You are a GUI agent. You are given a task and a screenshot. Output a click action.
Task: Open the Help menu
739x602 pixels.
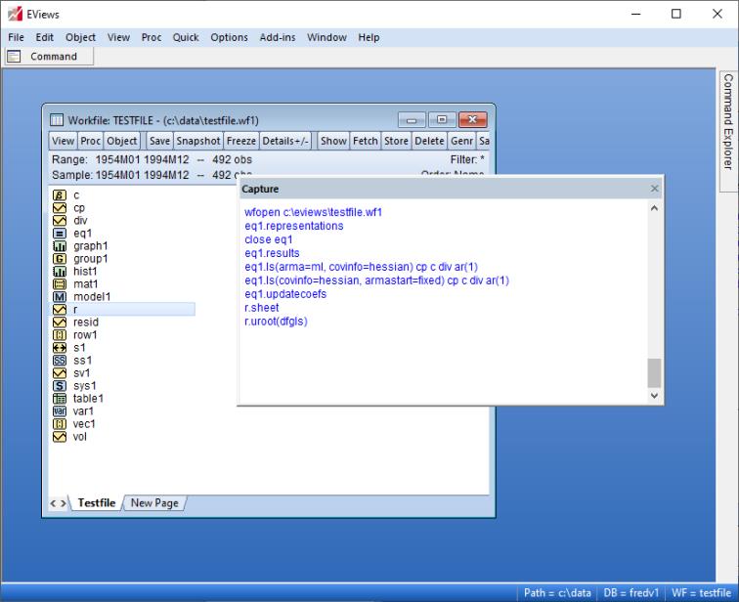pyautogui.click(x=369, y=37)
